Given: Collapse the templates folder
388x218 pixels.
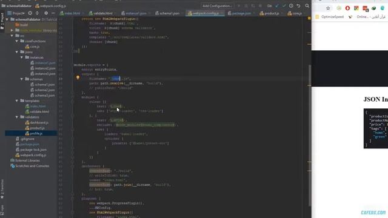Looking at the screenshot, I should click(x=17, y=101).
